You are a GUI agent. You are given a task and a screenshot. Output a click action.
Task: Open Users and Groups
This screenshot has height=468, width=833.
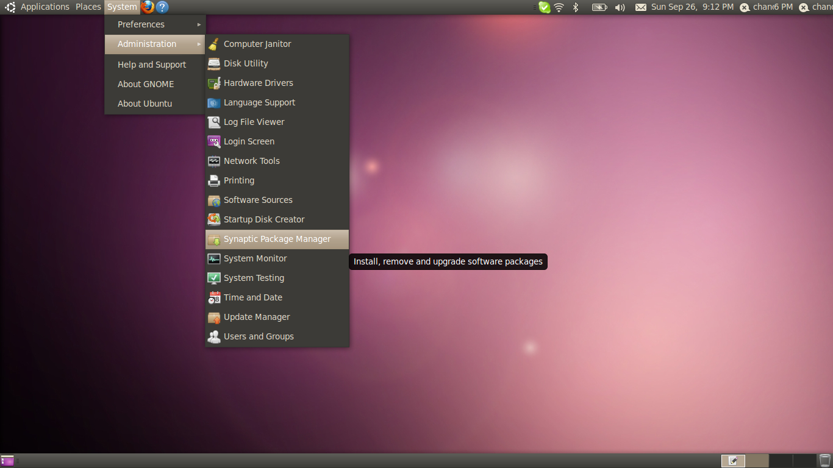(x=277, y=336)
